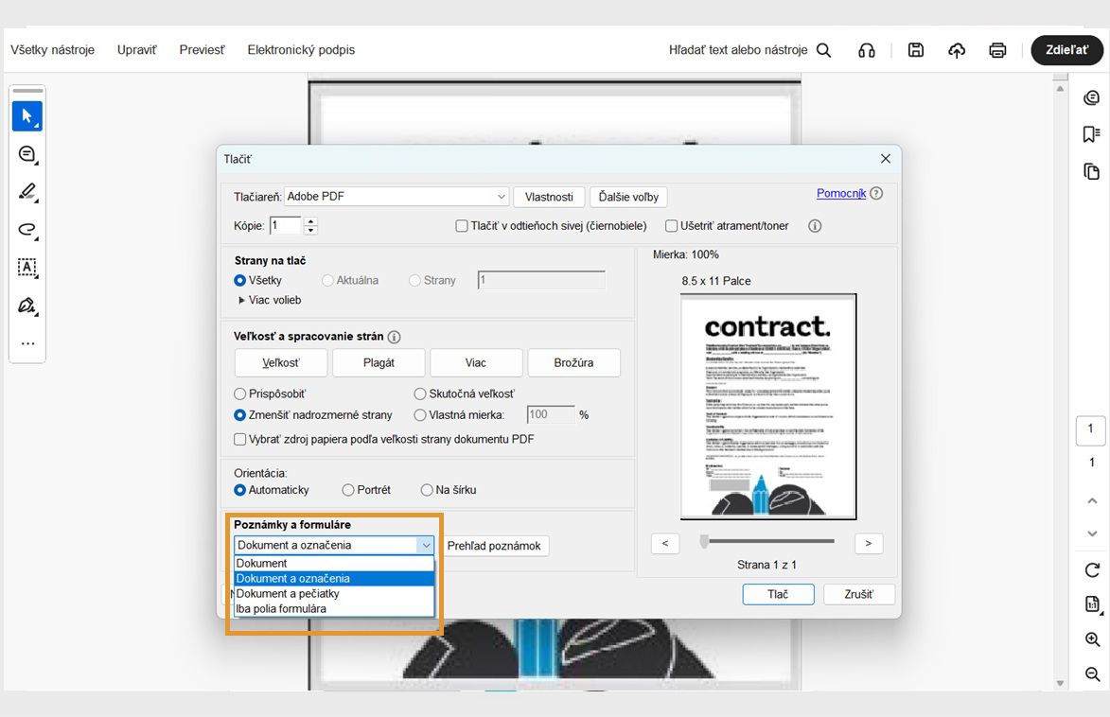Click the Plagát poster button
The image size is (1110, 717).
click(x=379, y=363)
